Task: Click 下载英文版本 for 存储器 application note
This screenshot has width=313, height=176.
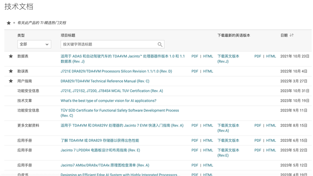Action: pyautogui.click(x=228, y=140)
